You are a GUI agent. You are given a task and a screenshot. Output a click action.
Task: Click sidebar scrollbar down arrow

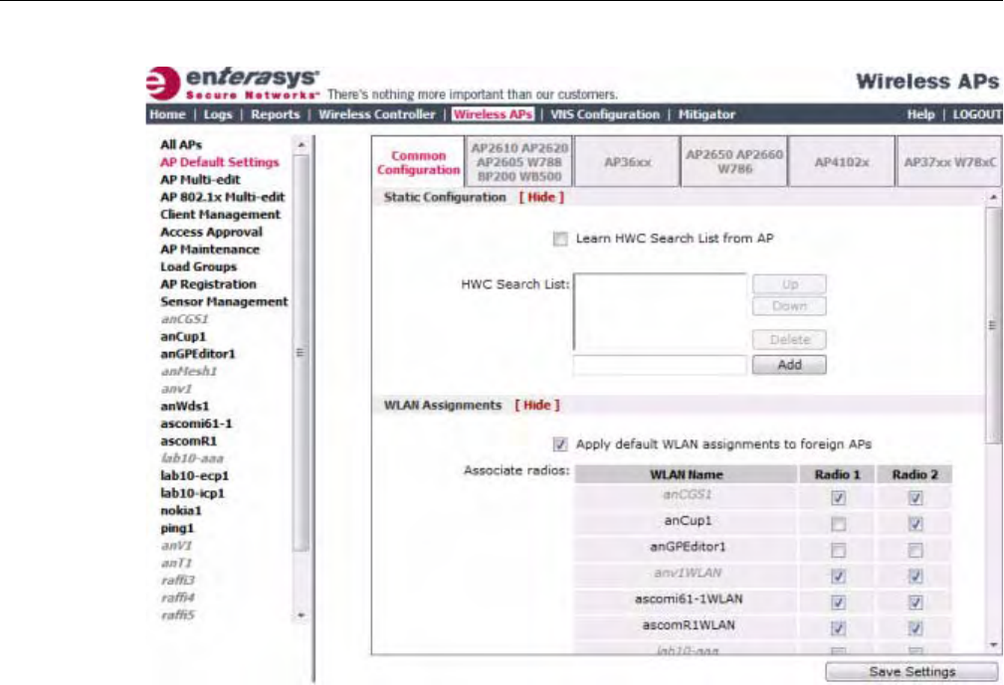(x=301, y=616)
